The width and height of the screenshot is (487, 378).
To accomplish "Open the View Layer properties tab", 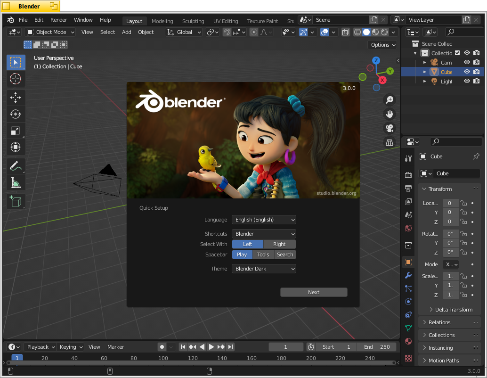I will point(408,201).
